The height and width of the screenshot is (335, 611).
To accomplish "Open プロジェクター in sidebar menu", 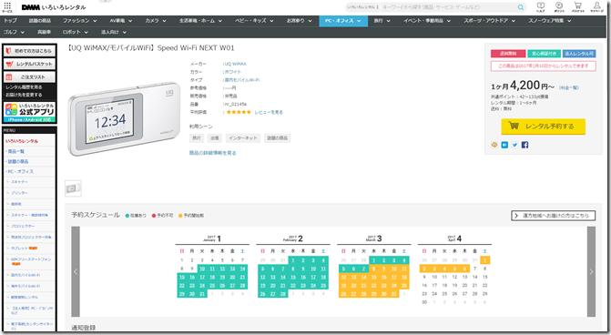I will click(23, 226).
